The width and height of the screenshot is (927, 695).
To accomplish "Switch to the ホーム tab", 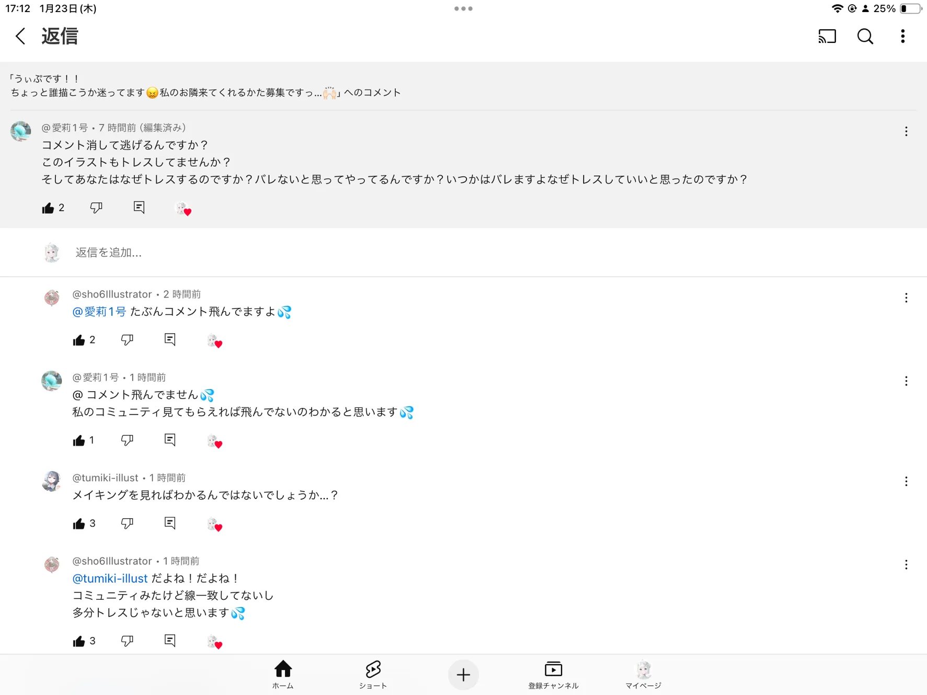I will coord(283,675).
